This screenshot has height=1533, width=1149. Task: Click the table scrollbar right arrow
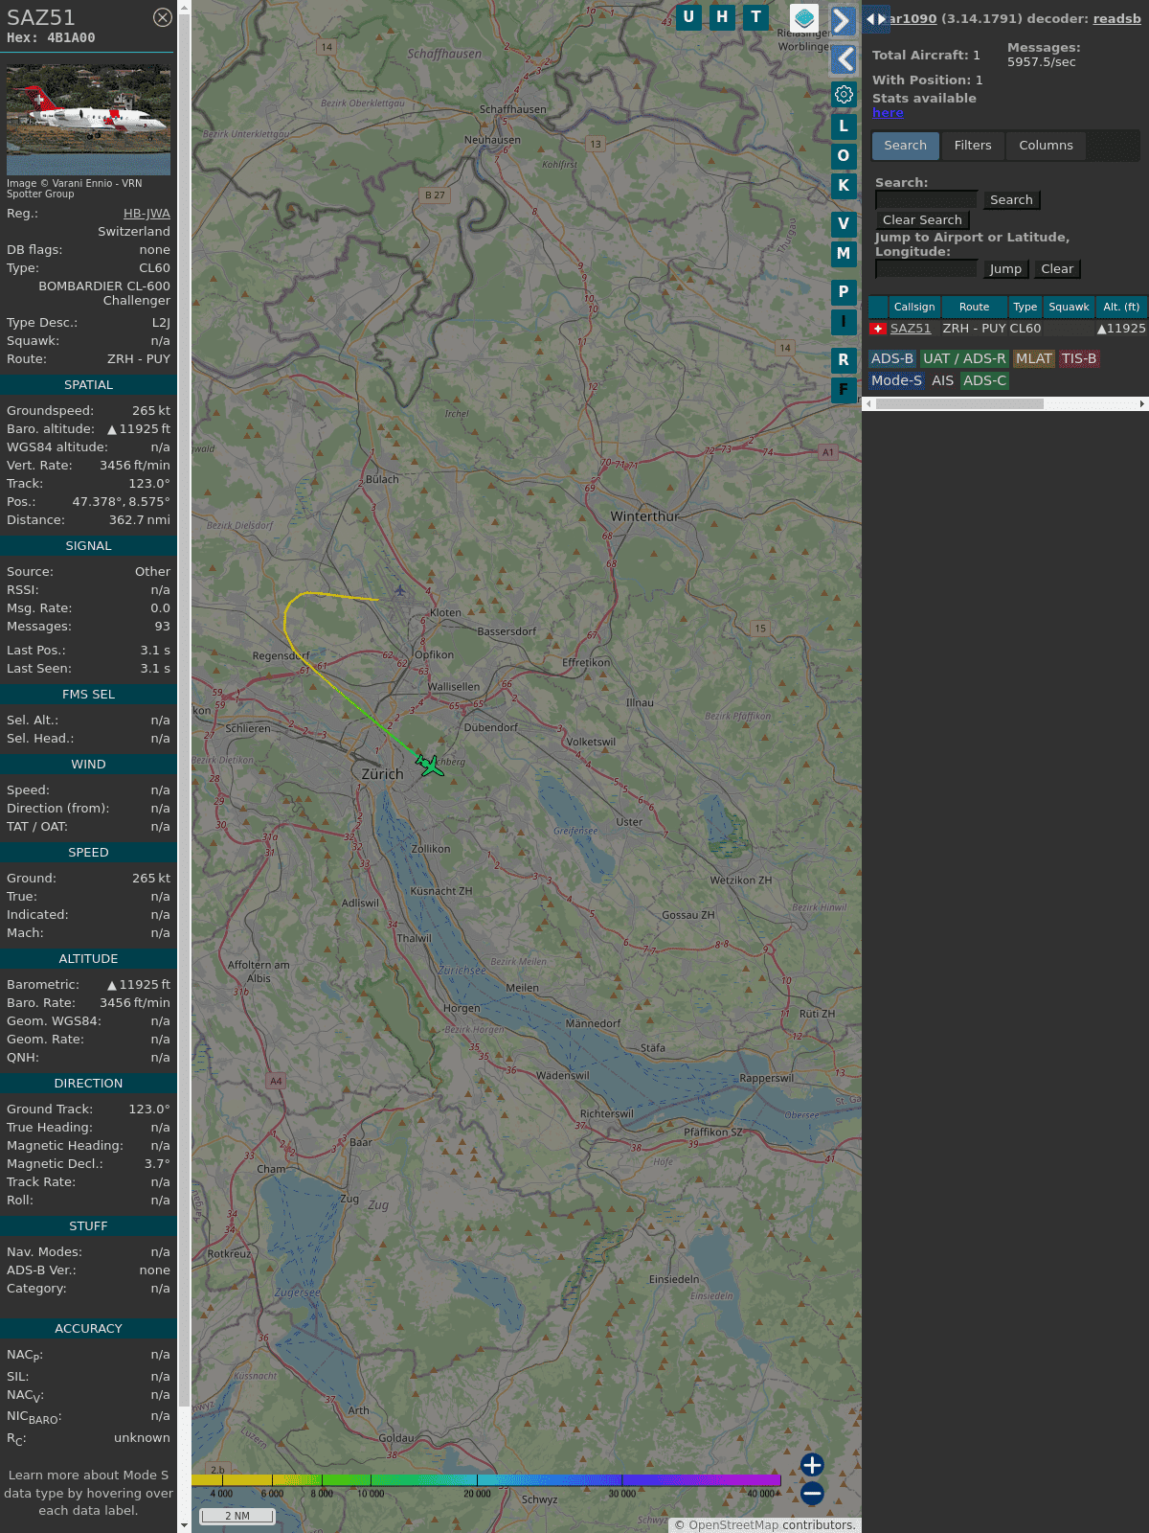[x=1142, y=404]
